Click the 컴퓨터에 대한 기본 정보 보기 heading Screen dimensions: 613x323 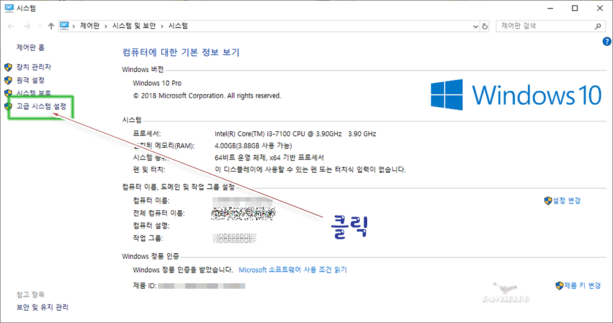[x=181, y=52]
